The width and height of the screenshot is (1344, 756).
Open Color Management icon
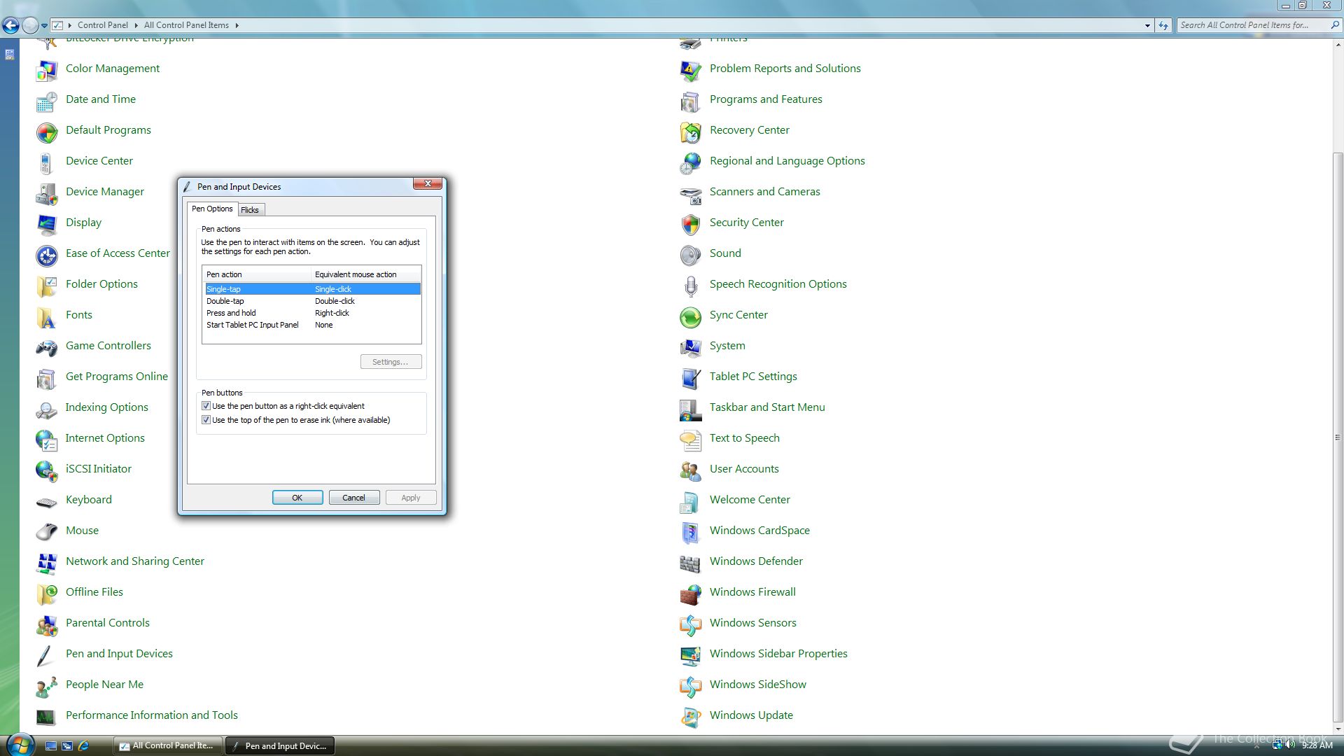coord(47,69)
